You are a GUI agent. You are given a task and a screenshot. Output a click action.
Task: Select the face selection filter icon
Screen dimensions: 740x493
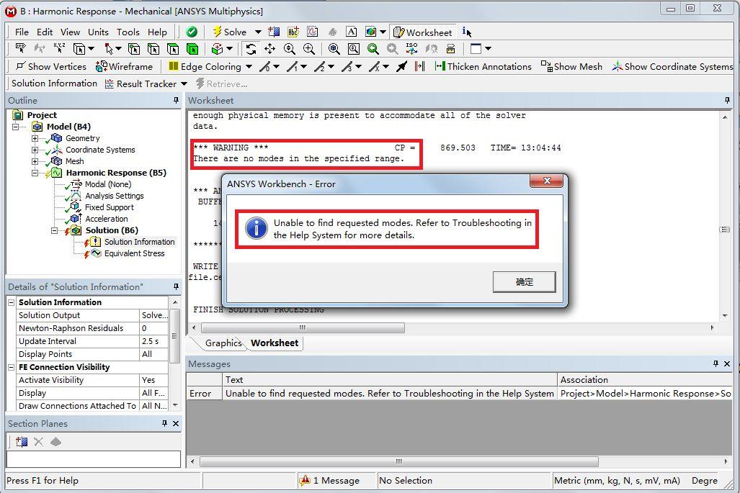point(173,49)
